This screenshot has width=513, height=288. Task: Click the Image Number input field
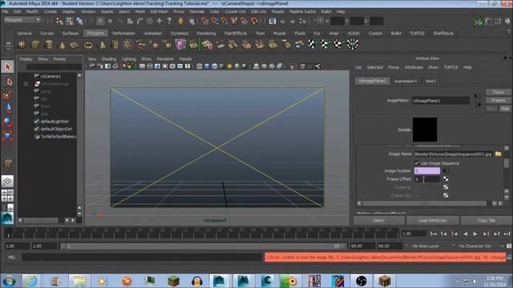pyautogui.click(x=427, y=170)
